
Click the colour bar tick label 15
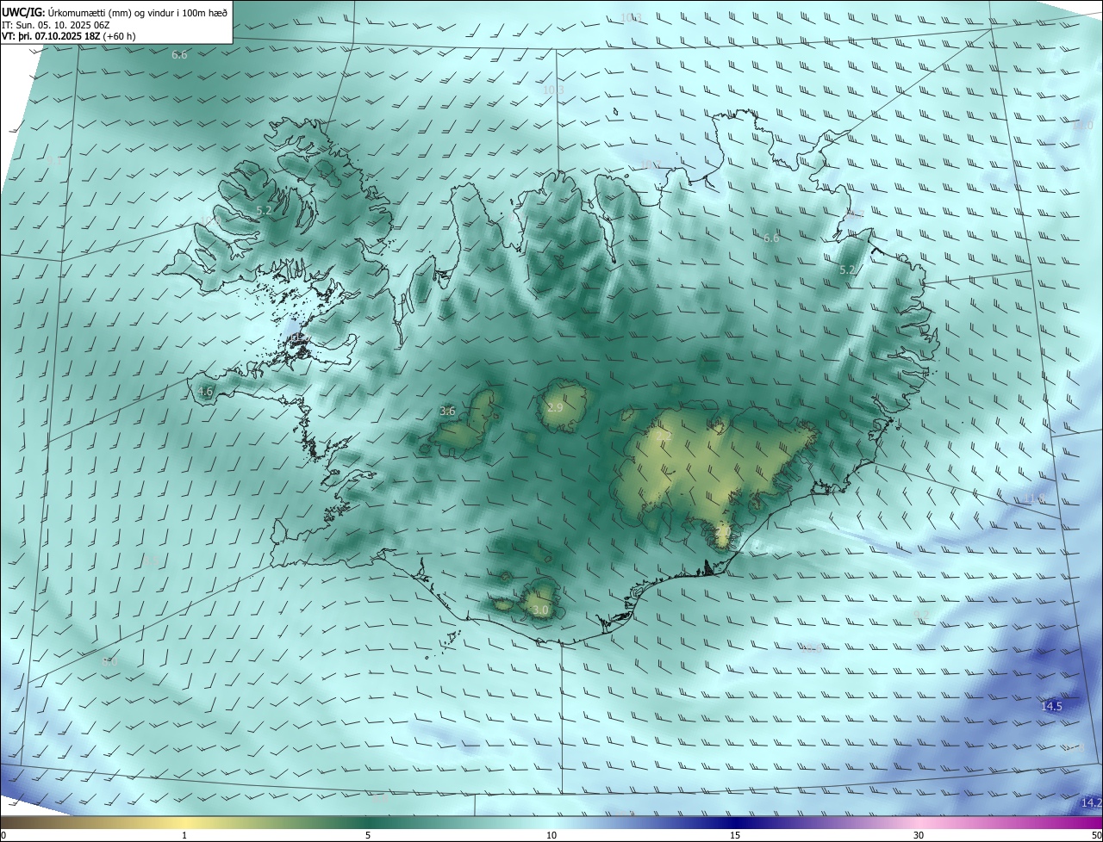[735, 835]
